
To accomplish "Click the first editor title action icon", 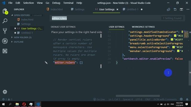I will 168,9.
